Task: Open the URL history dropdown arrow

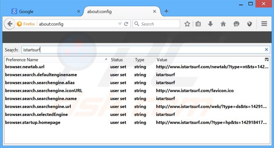Action: point(120,24)
